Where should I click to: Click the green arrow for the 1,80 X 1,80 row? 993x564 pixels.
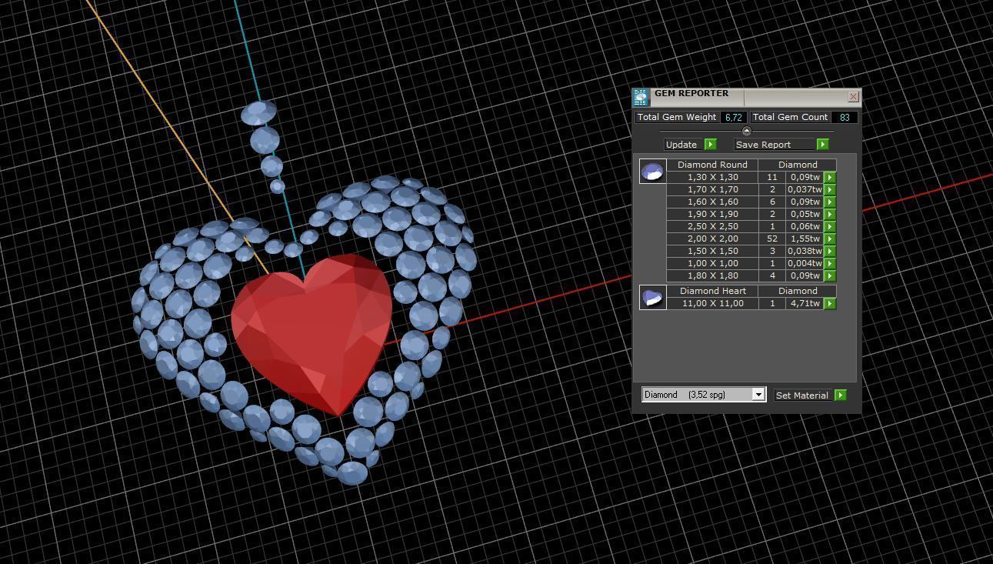coord(830,275)
